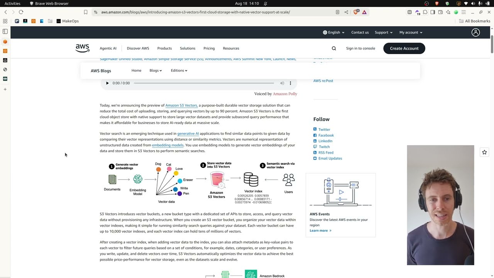Image resolution: width=494 pixels, height=278 pixels.
Task: Expand the My account dropdown
Action: (x=411, y=32)
